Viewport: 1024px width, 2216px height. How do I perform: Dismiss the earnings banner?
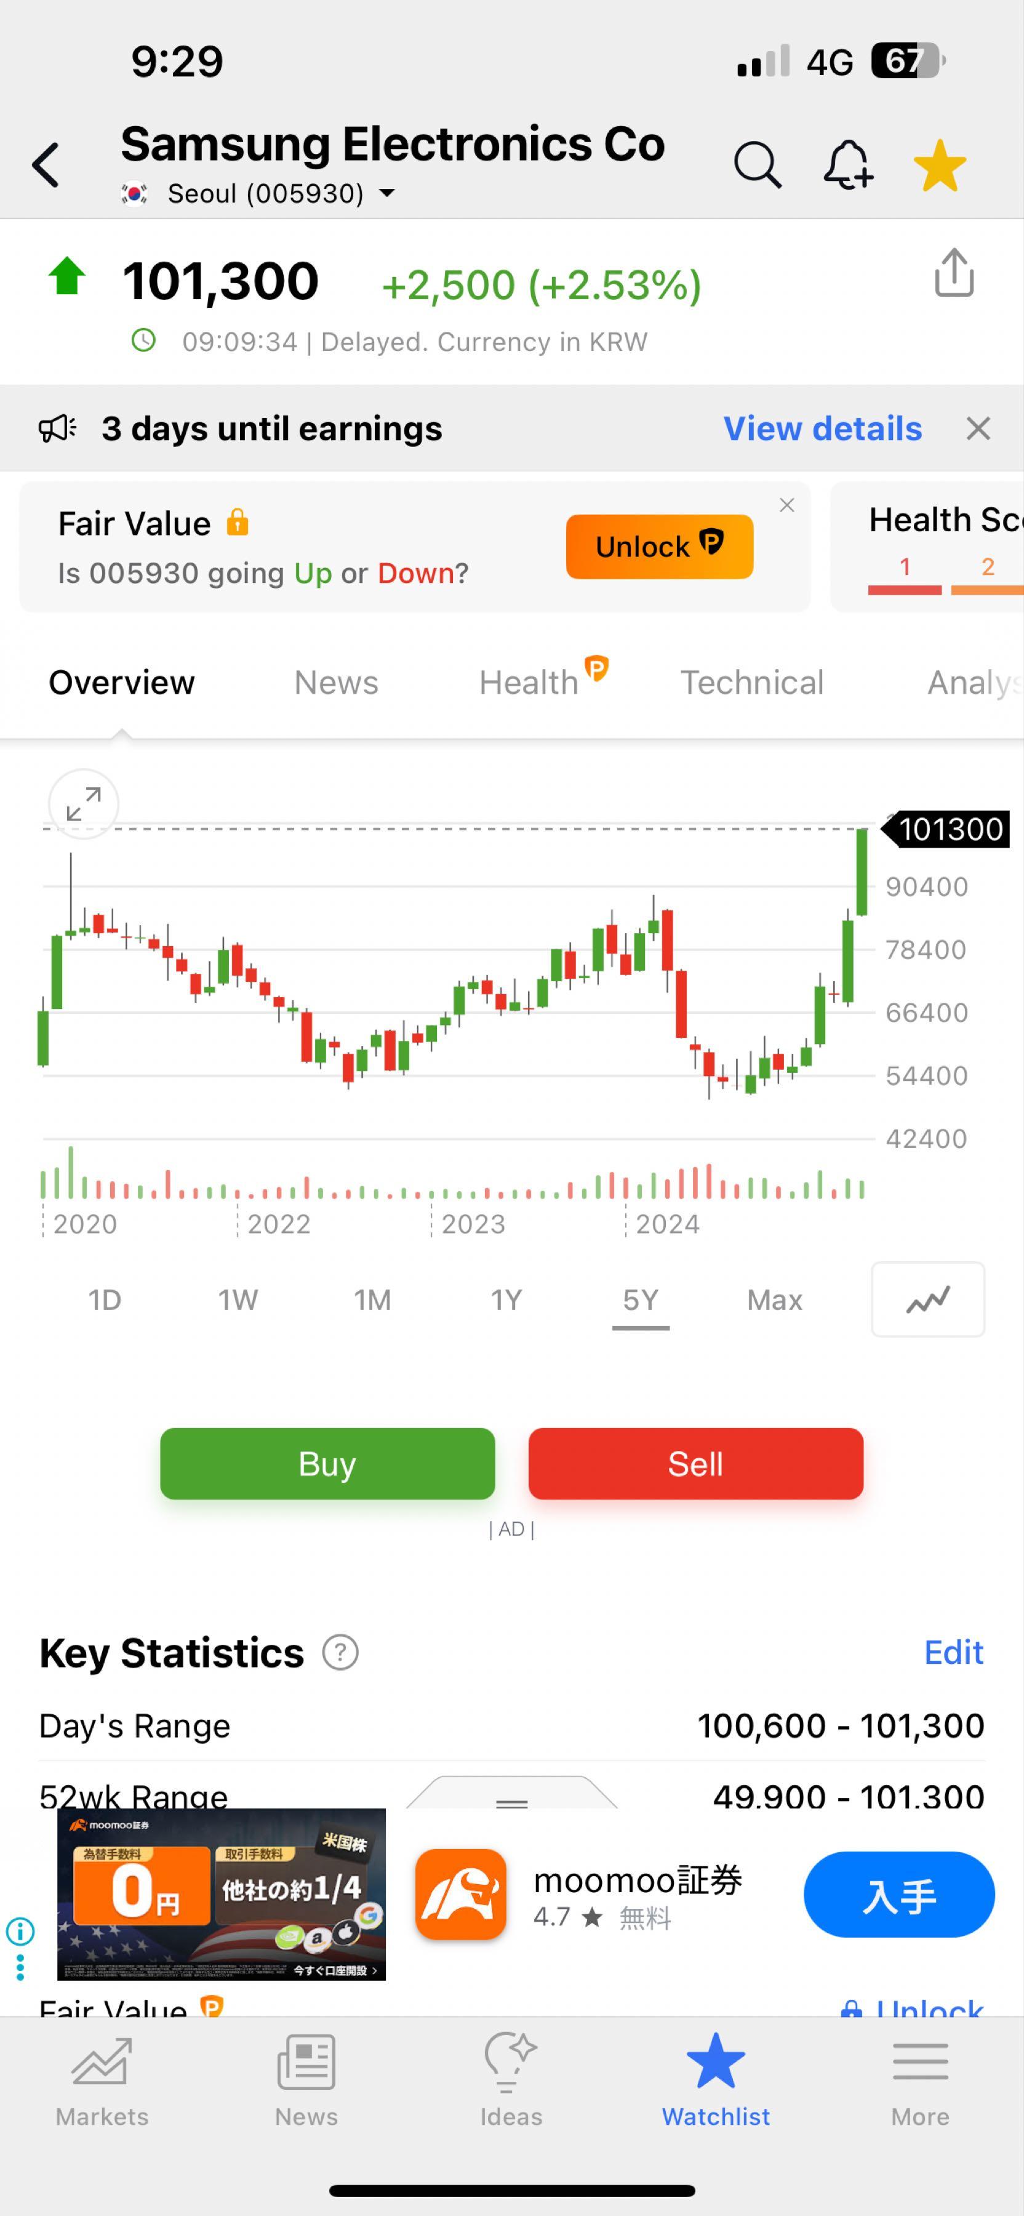tap(978, 428)
